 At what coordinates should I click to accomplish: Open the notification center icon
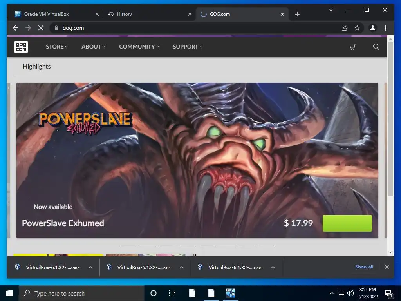388,294
